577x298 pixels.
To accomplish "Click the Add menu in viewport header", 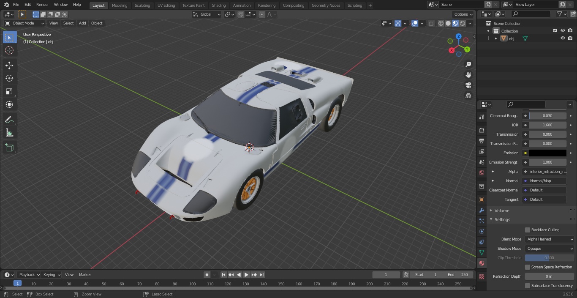I will (x=82, y=23).
